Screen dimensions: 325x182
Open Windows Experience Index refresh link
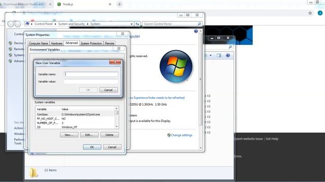click(157, 98)
